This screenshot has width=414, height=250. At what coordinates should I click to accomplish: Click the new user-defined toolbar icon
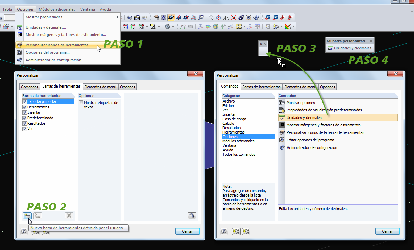[27, 216]
